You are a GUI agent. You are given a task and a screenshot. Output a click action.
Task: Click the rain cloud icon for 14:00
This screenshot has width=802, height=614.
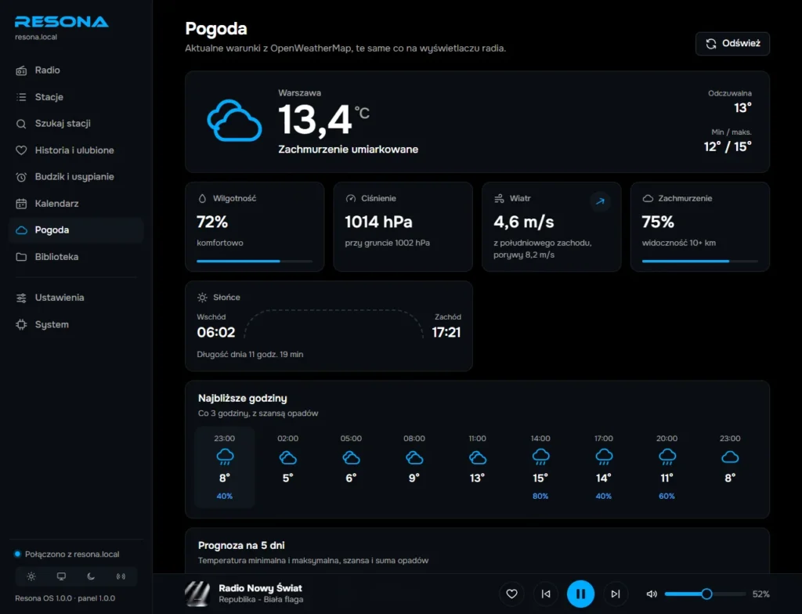(540, 457)
